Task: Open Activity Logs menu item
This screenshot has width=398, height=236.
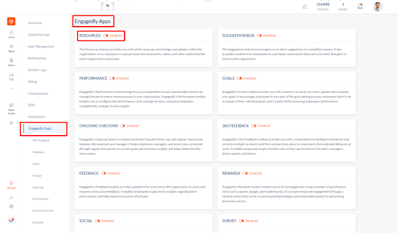Action: coord(37,70)
